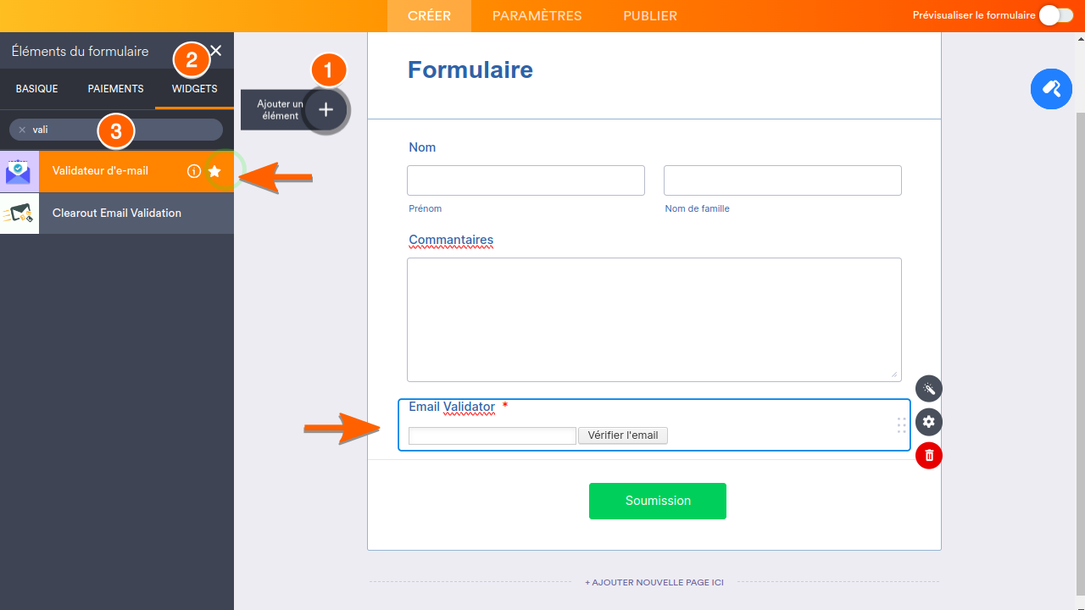
Task: Switch to the PARAMÈTRES tab
Action: tap(536, 15)
